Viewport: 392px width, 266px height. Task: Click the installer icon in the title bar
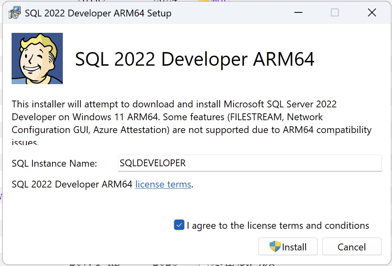14,12
